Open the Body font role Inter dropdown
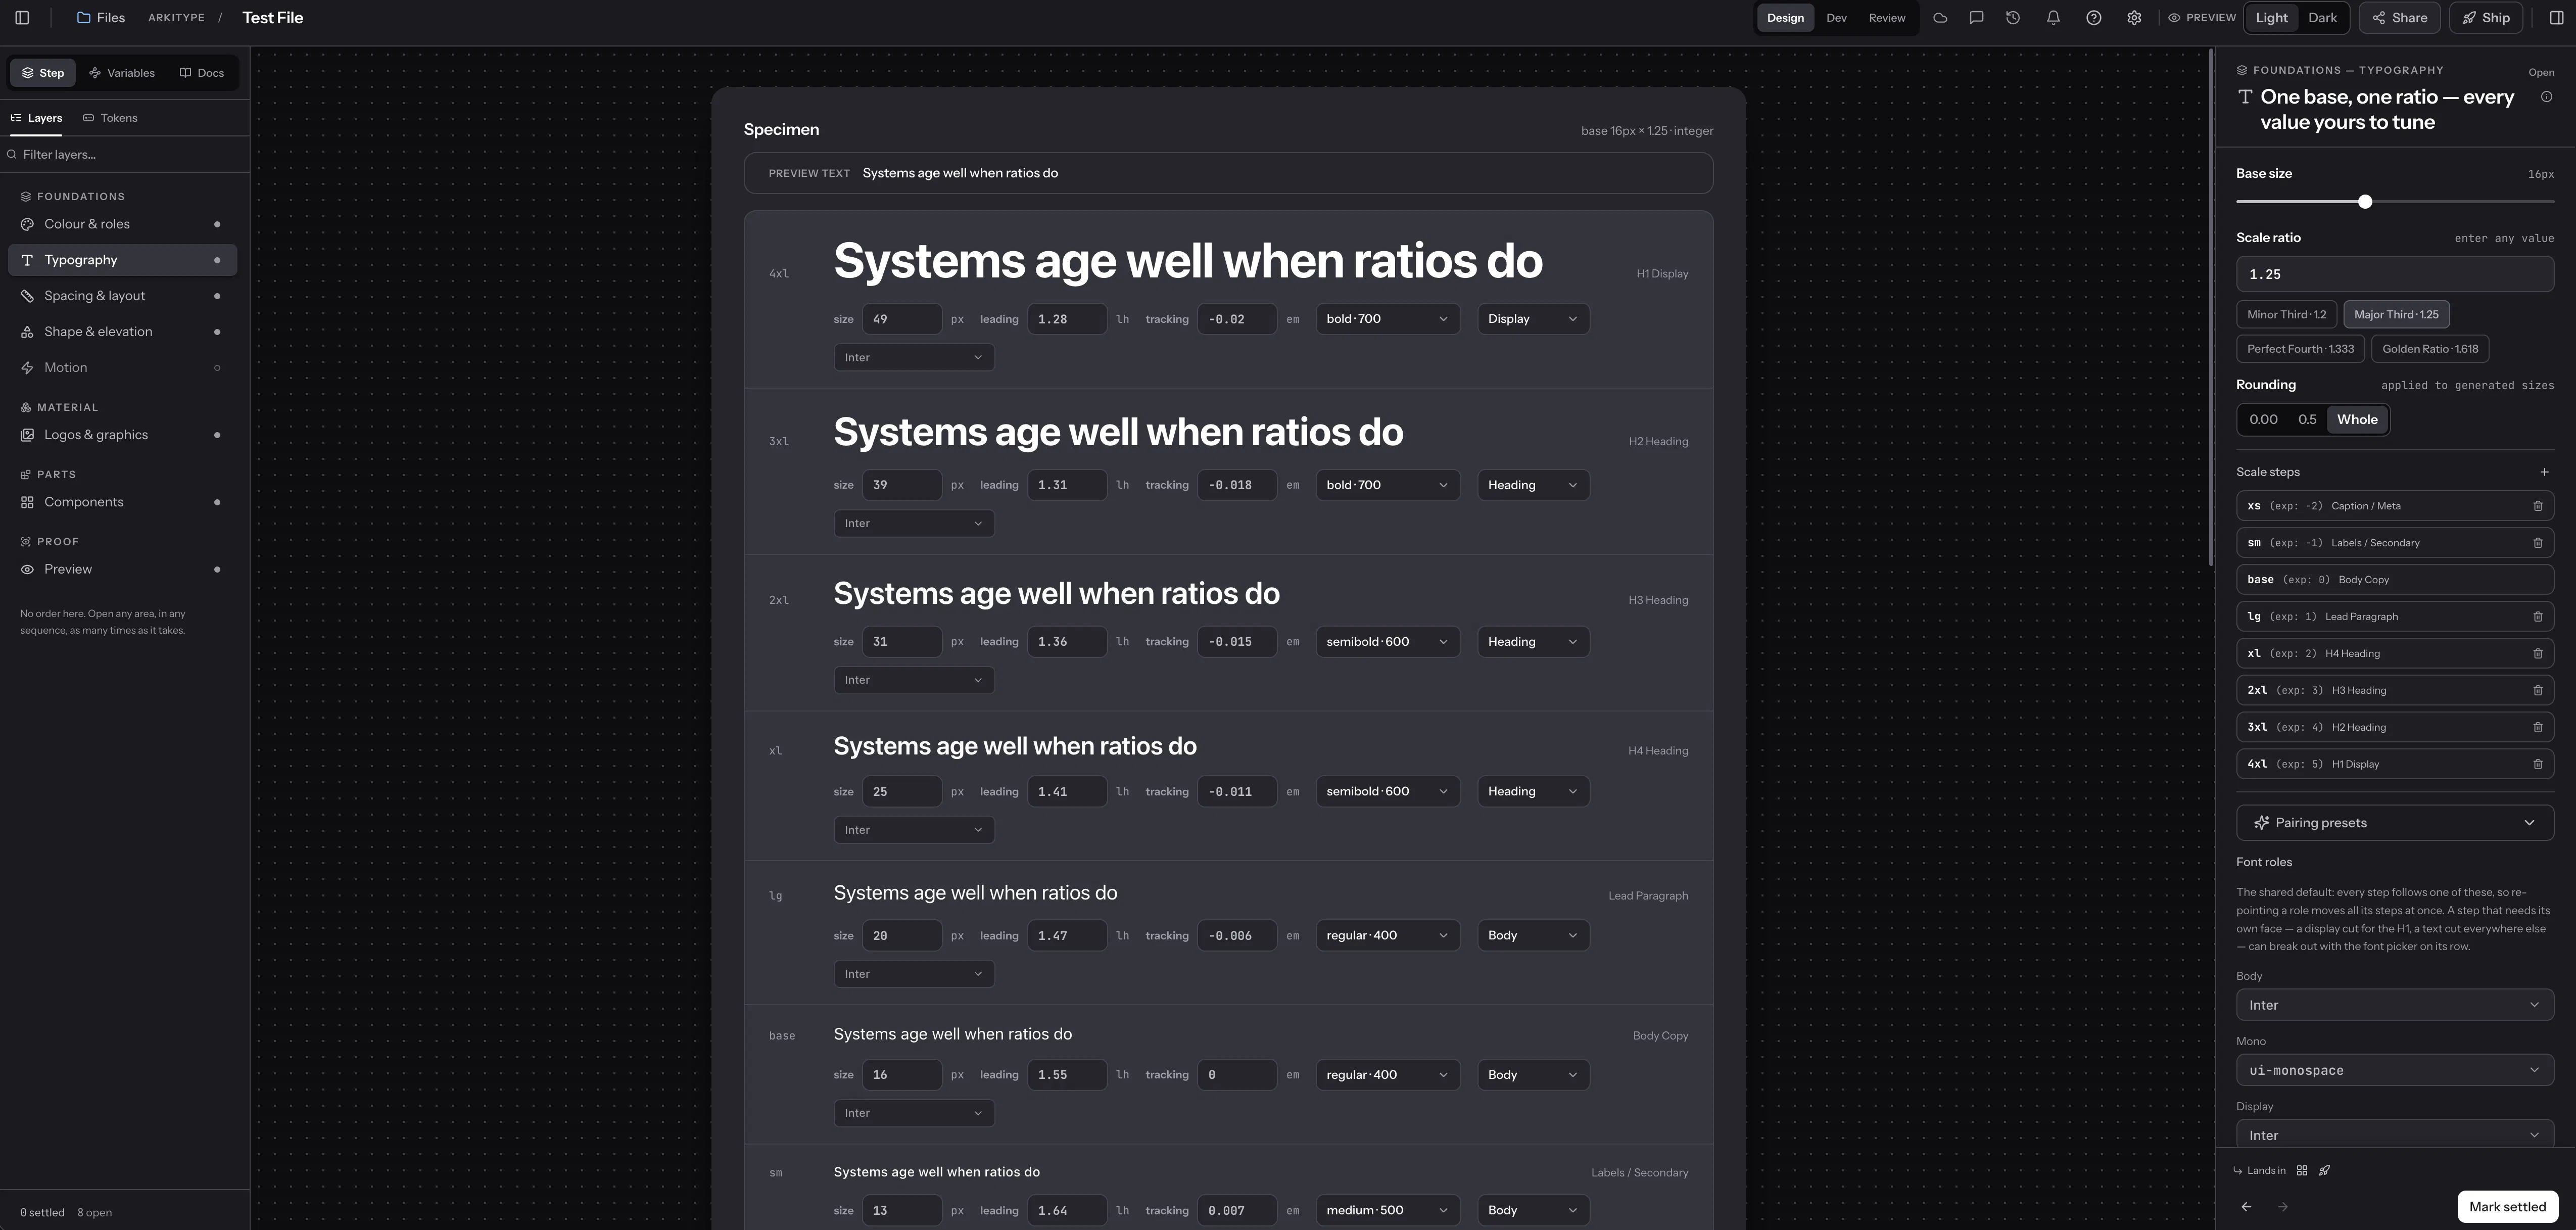Viewport: 2576px width, 1230px height. (x=2395, y=1005)
